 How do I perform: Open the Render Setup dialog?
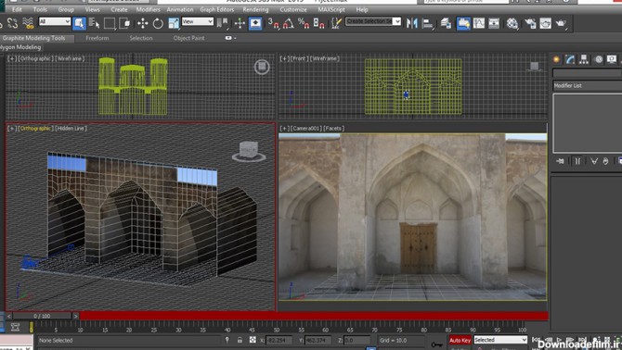(x=530, y=23)
